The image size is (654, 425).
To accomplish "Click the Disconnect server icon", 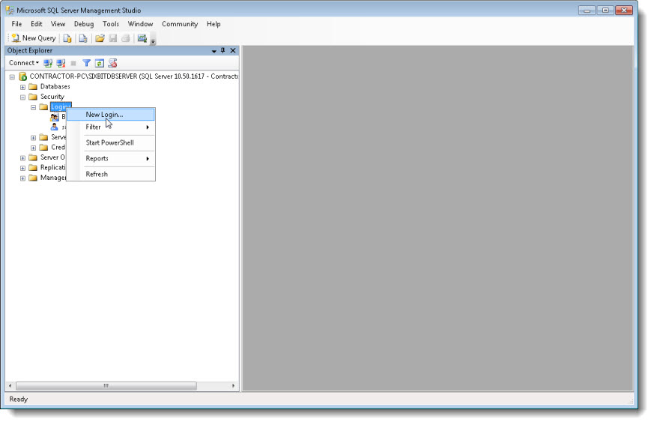I will 61,64.
